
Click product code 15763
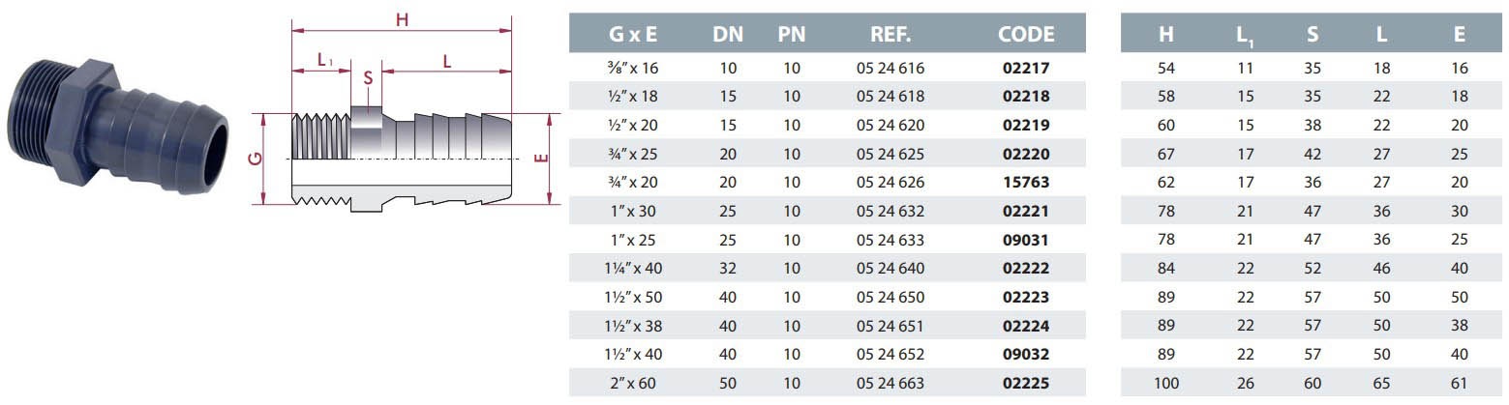(1025, 182)
